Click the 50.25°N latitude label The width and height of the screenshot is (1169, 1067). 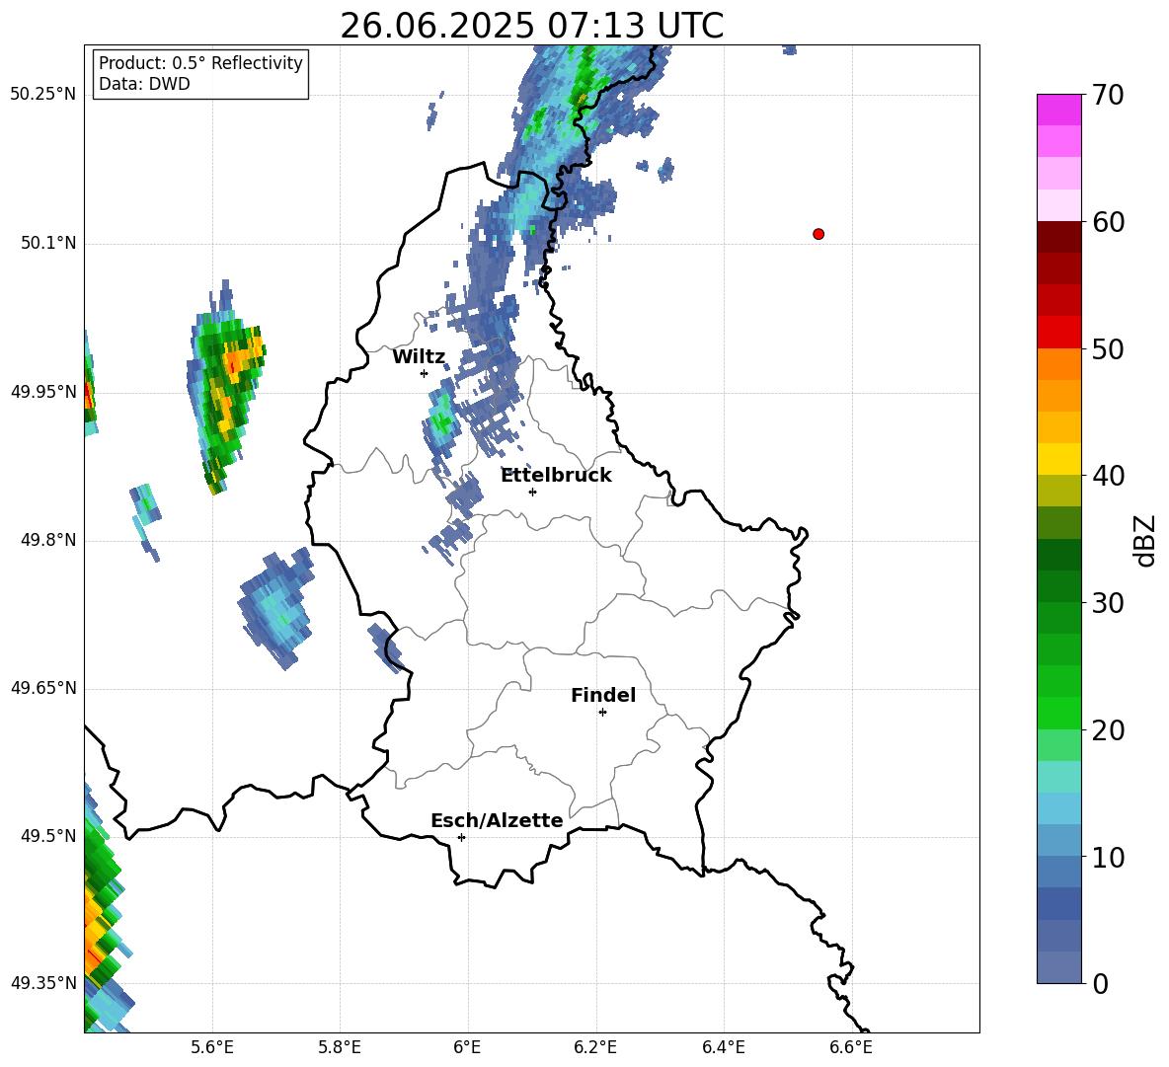[43, 95]
